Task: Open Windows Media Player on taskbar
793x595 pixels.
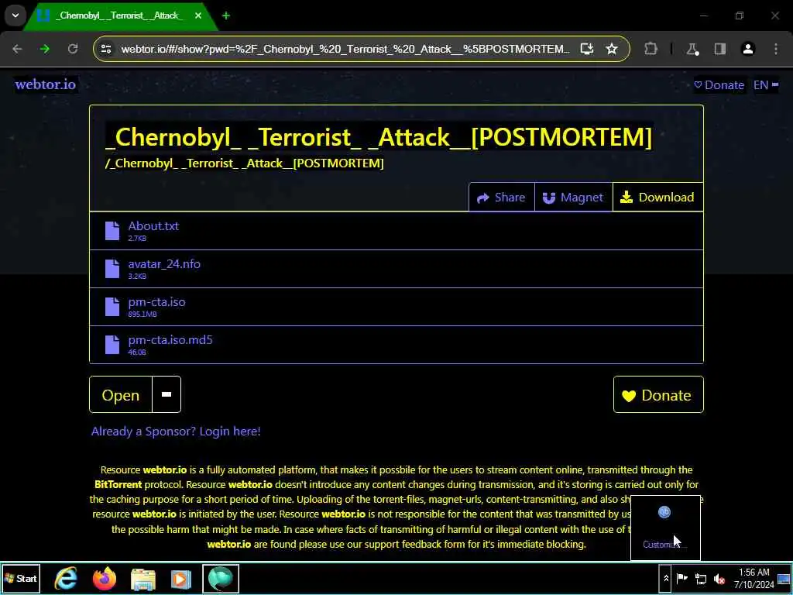Action: tap(181, 580)
